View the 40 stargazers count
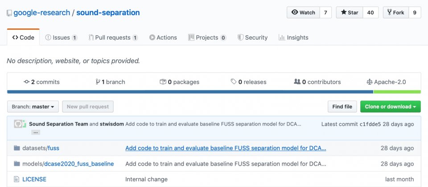 [370, 12]
